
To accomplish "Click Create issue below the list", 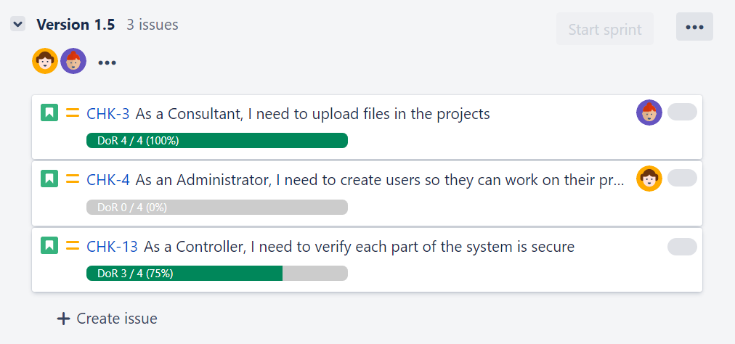I will [107, 319].
